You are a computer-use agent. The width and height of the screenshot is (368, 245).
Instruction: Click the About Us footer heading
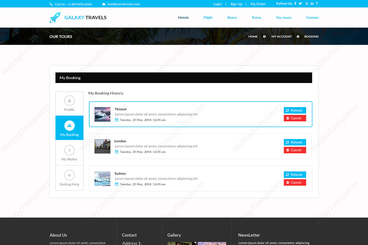[x=58, y=235]
